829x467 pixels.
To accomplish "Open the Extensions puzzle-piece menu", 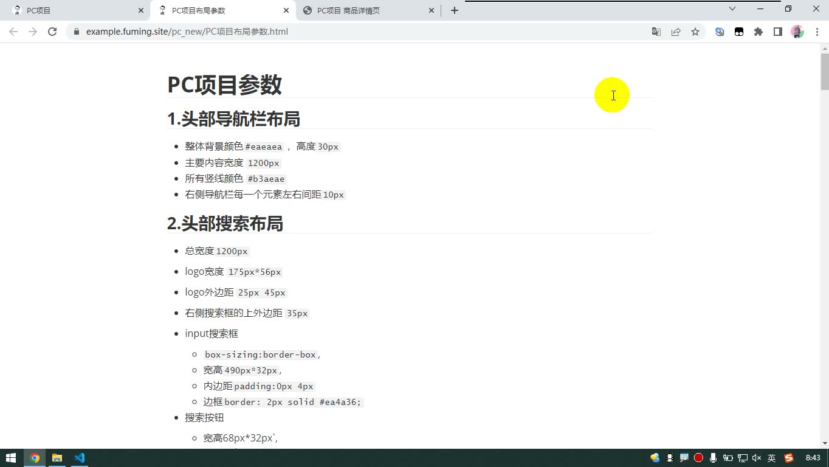I will click(758, 32).
